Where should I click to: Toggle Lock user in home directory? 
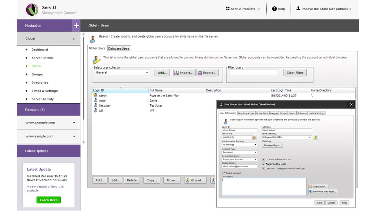click(264, 159)
